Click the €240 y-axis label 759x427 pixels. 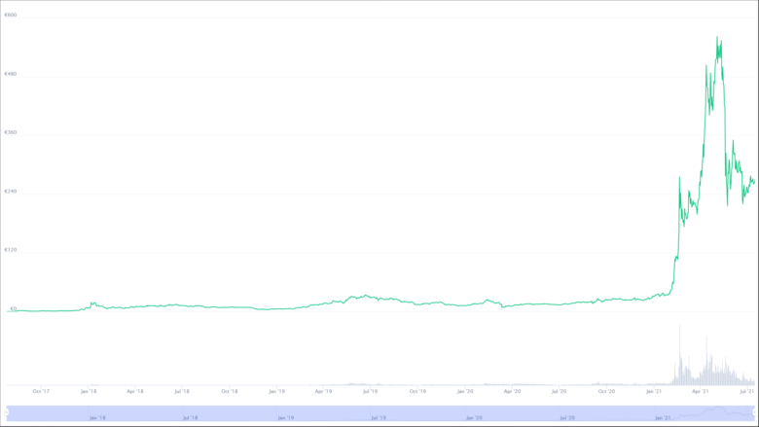point(10,192)
